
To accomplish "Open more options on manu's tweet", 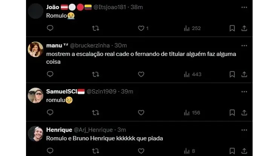I will 244,45.
